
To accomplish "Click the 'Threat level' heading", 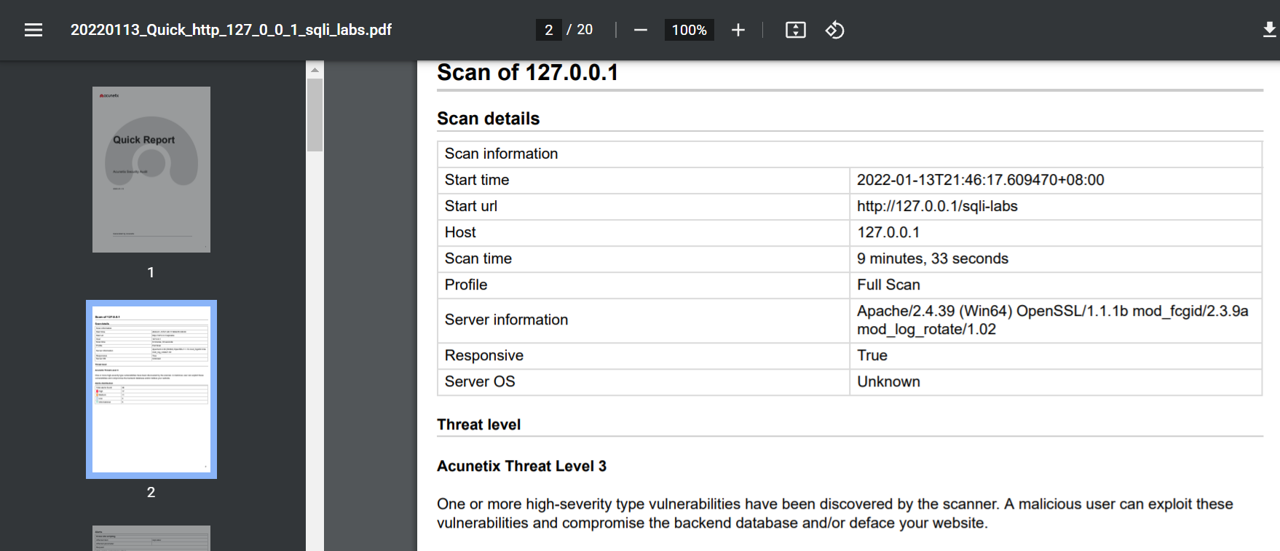I will [478, 424].
